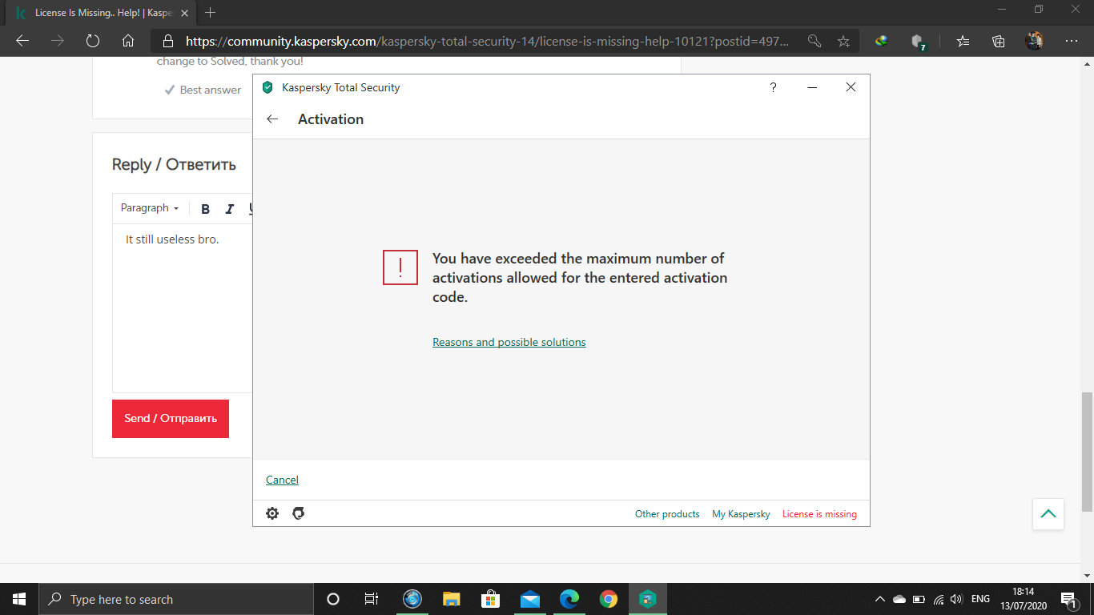Open Mail app from taskbar

point(530,599)
